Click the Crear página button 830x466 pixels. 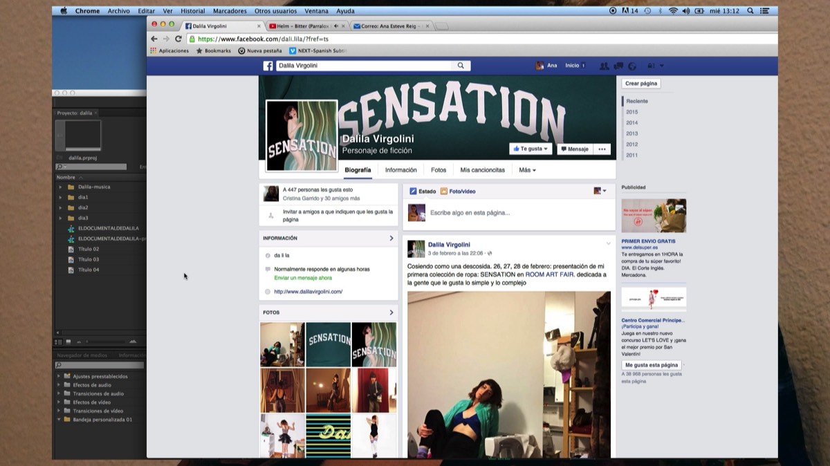641,84
